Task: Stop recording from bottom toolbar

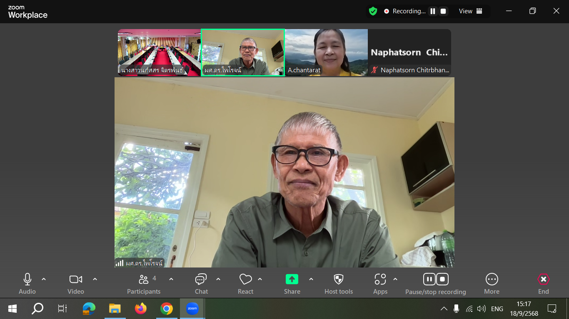Action: [442, 279]
